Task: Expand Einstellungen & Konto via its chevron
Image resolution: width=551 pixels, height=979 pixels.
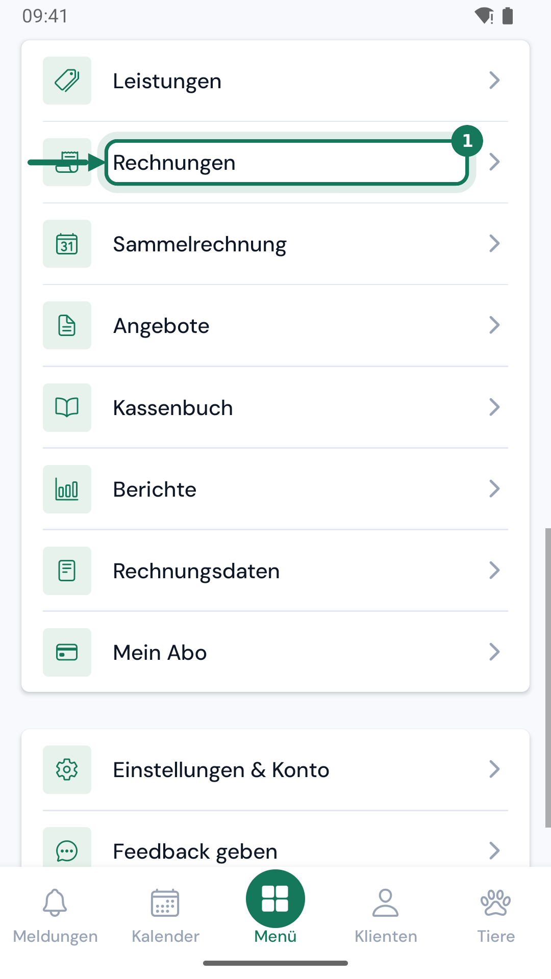Action: click(494, 769)
